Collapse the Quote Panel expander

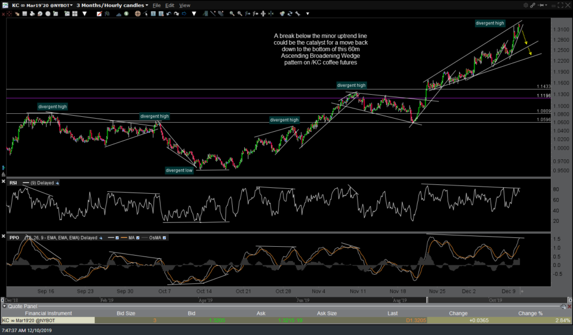[4, 306]
